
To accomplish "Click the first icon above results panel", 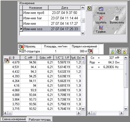I will (x=113, y=51).
